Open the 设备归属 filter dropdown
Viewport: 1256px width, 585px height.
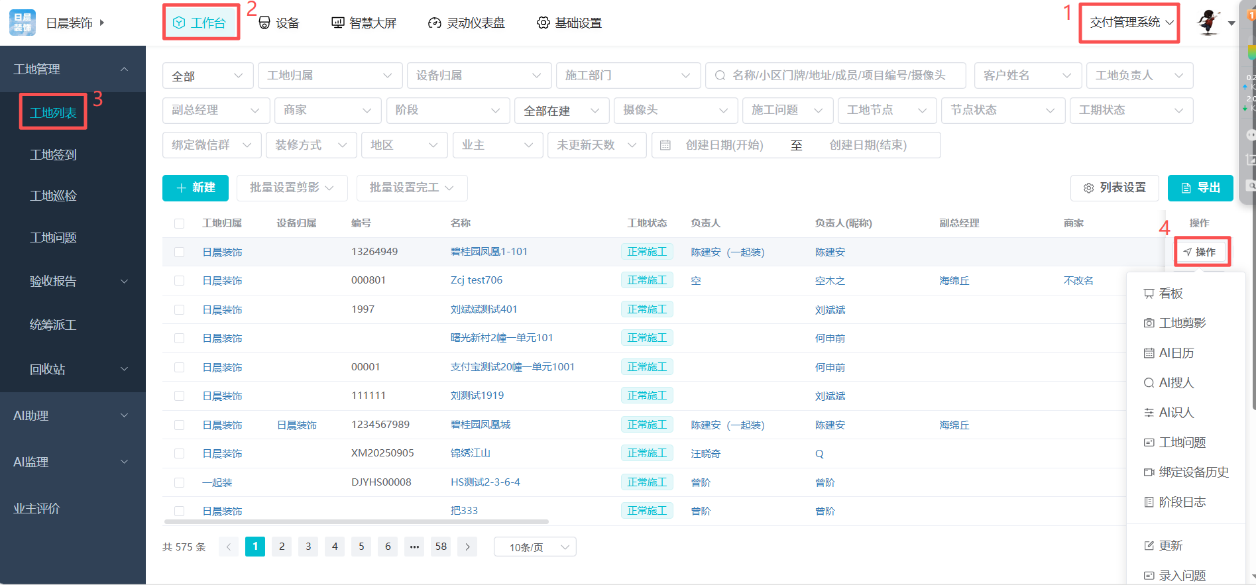[479, 76]
